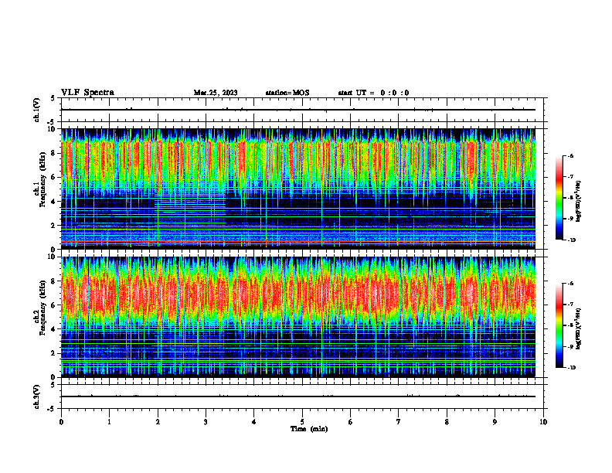Click time axis tick label "5"

(x=302, y=422)
